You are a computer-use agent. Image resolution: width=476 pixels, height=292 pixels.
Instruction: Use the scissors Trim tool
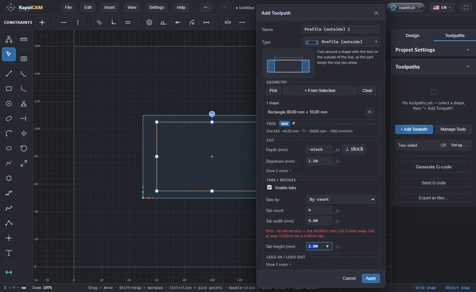pos(24,104)
